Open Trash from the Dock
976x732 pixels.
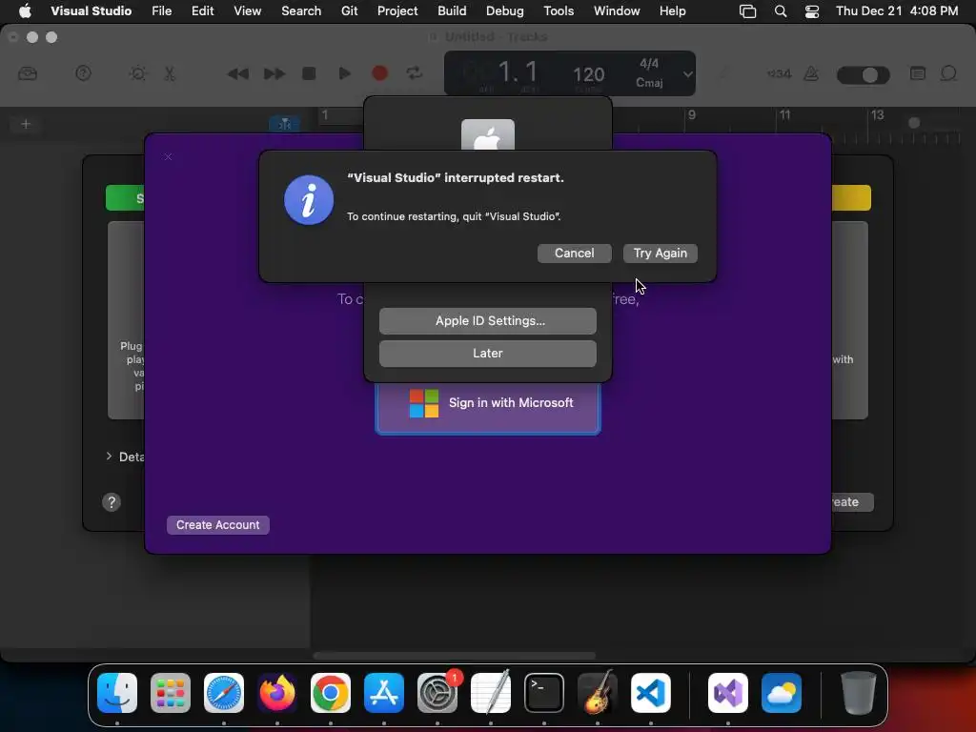pos(859,693)
